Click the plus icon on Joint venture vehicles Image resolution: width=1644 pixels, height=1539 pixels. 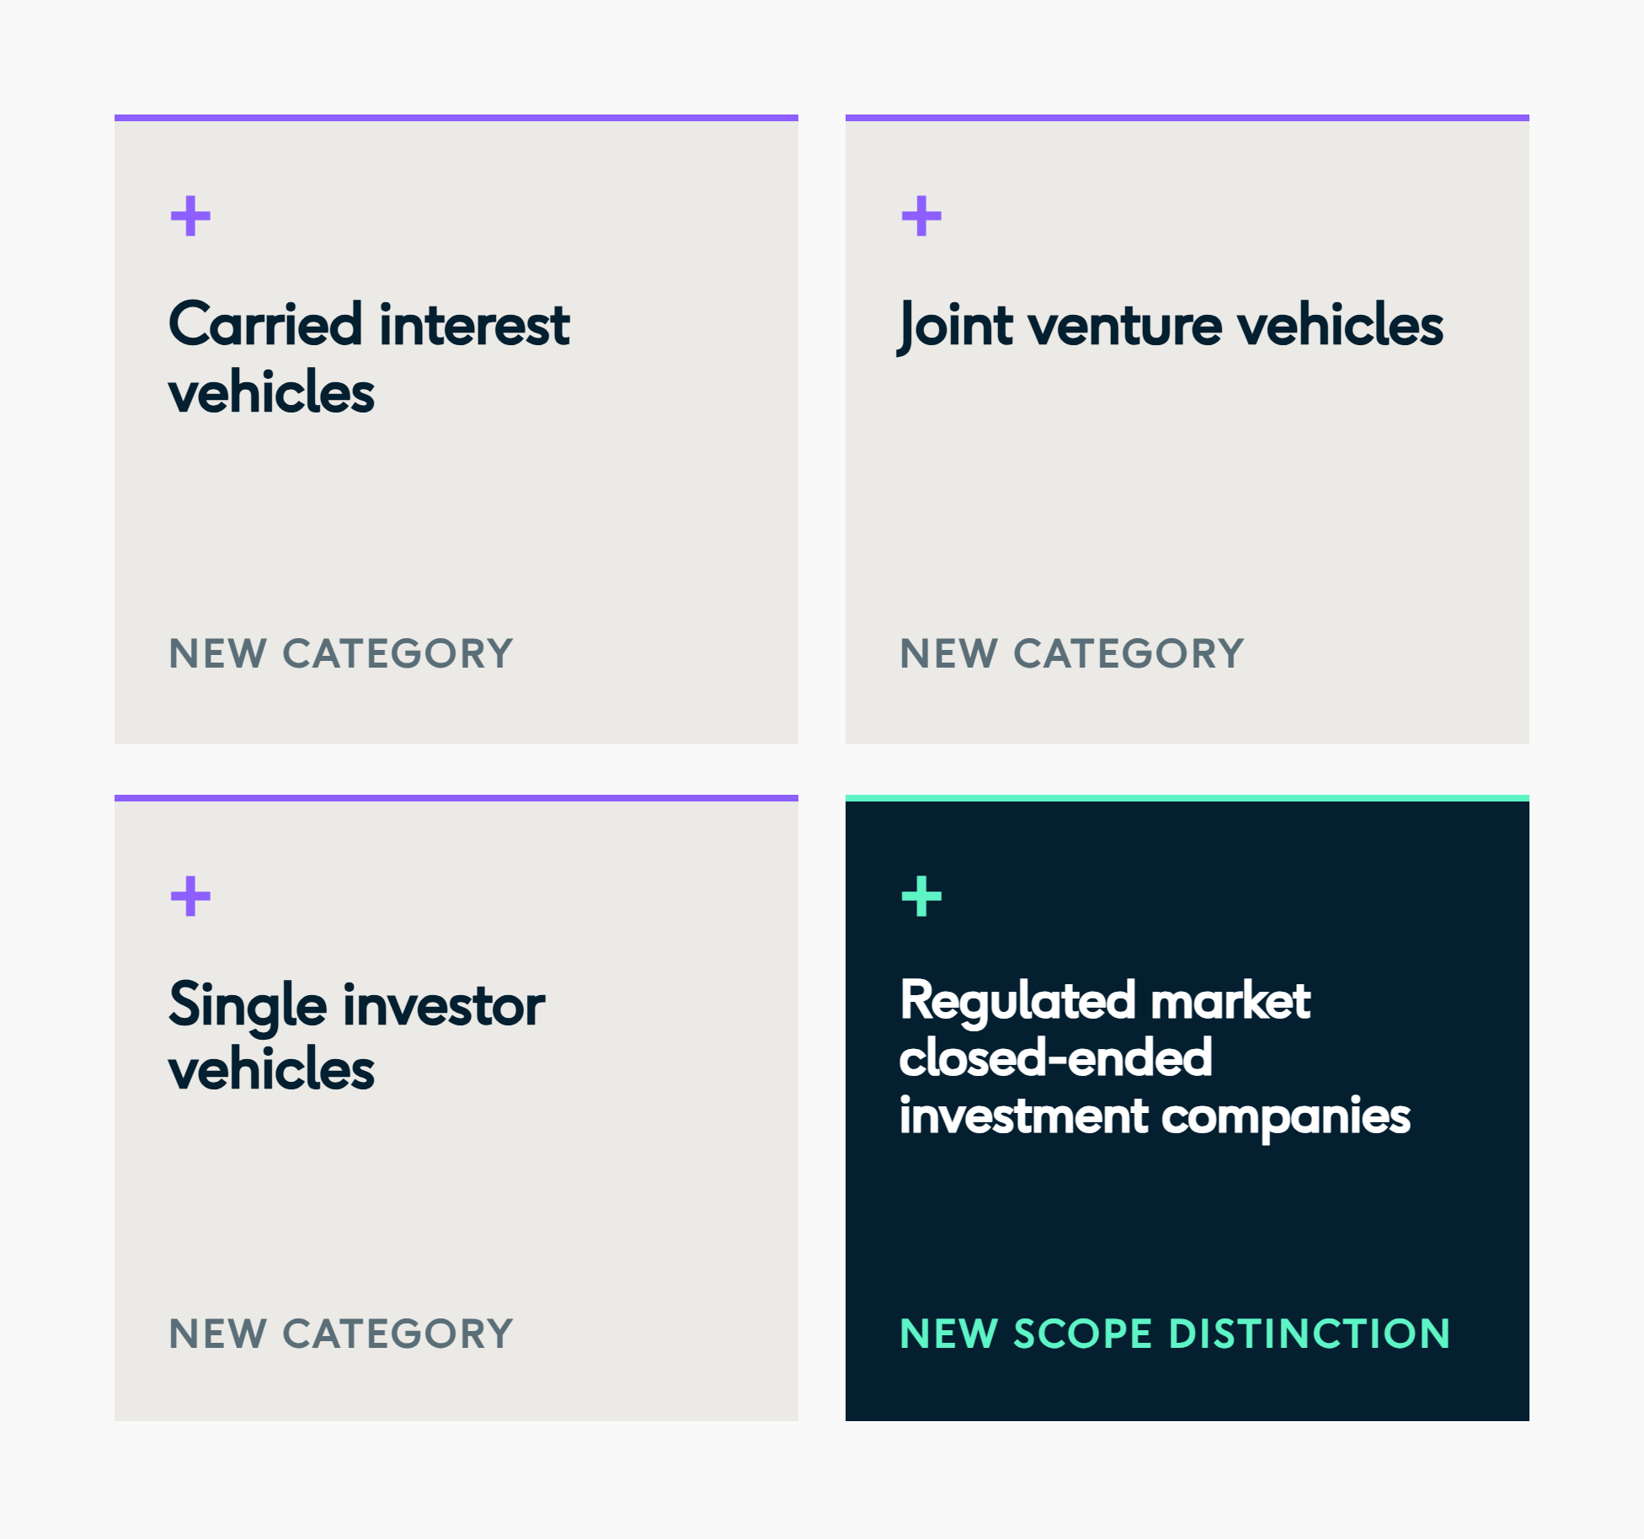pos(921,216)
